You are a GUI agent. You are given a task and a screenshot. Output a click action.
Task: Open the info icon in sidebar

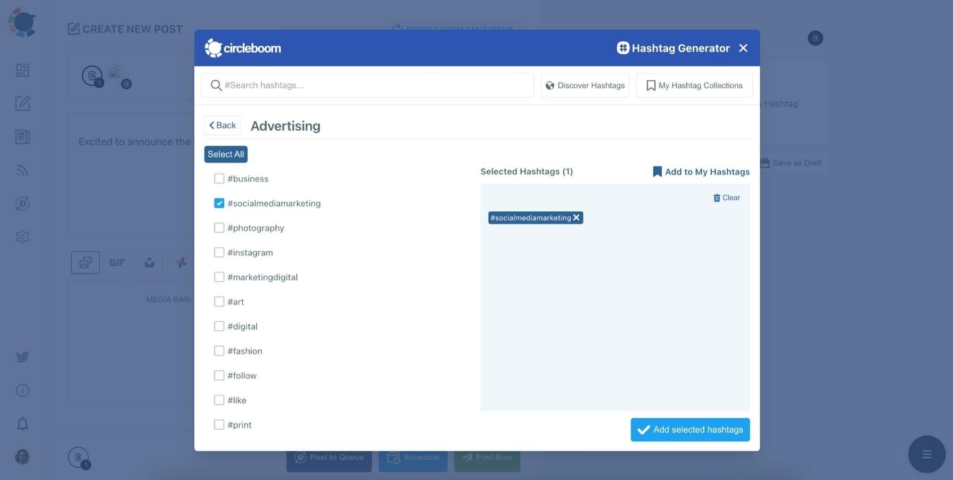pyautogui.click(x=22, y=390)
